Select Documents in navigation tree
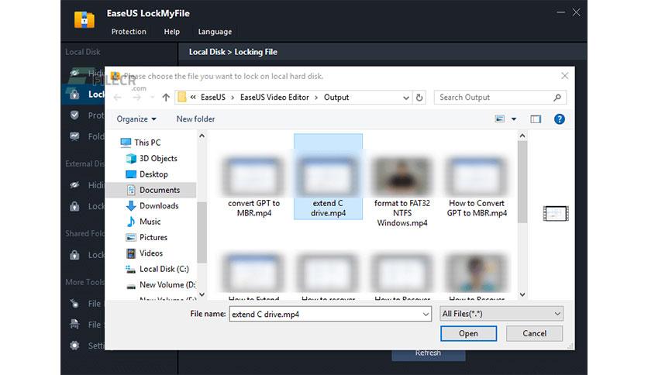 [x=153, y=190]
